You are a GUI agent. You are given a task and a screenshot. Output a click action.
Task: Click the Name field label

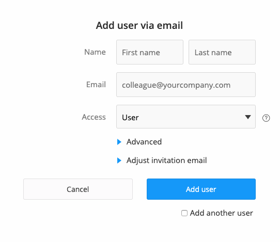click(x=95, y=52)
